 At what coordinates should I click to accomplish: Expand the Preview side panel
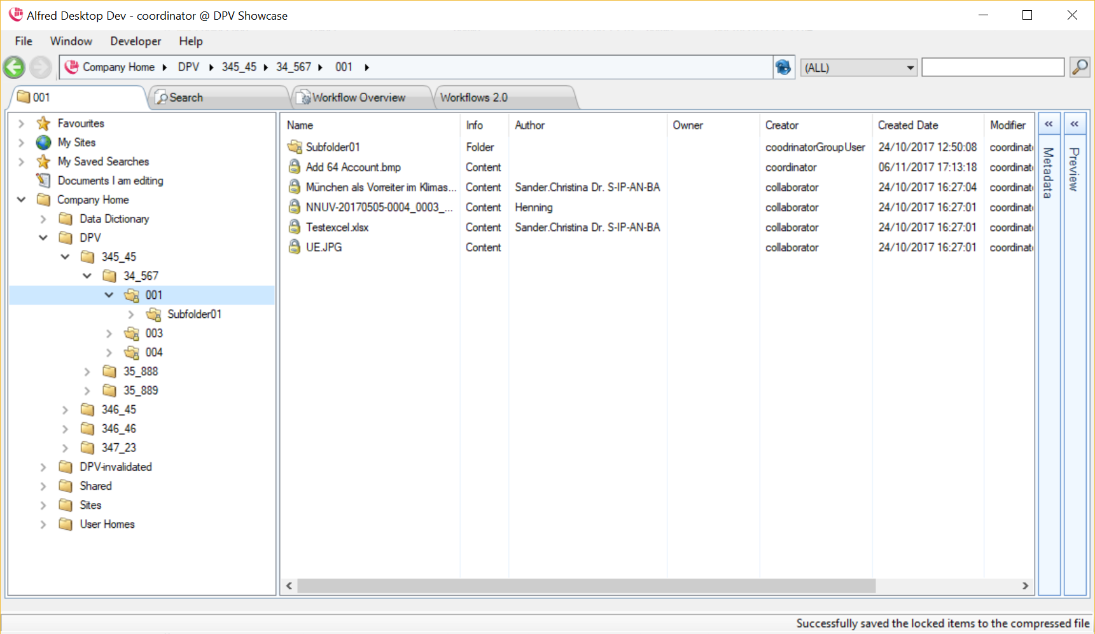pos(1074,124)
